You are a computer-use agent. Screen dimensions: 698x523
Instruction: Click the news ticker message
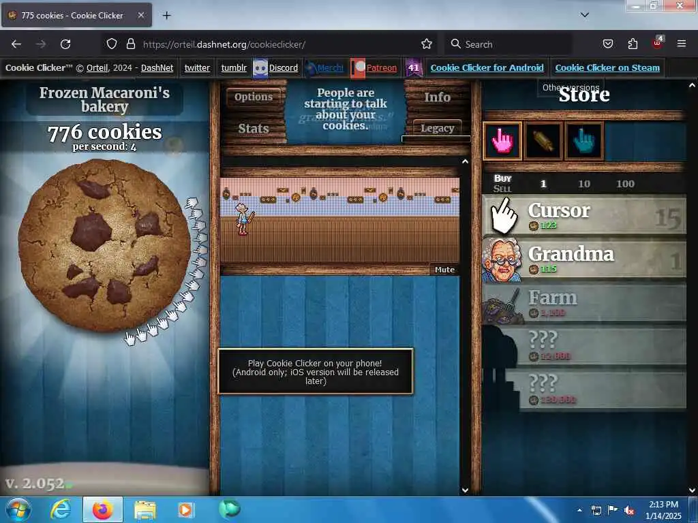[346, 110]
